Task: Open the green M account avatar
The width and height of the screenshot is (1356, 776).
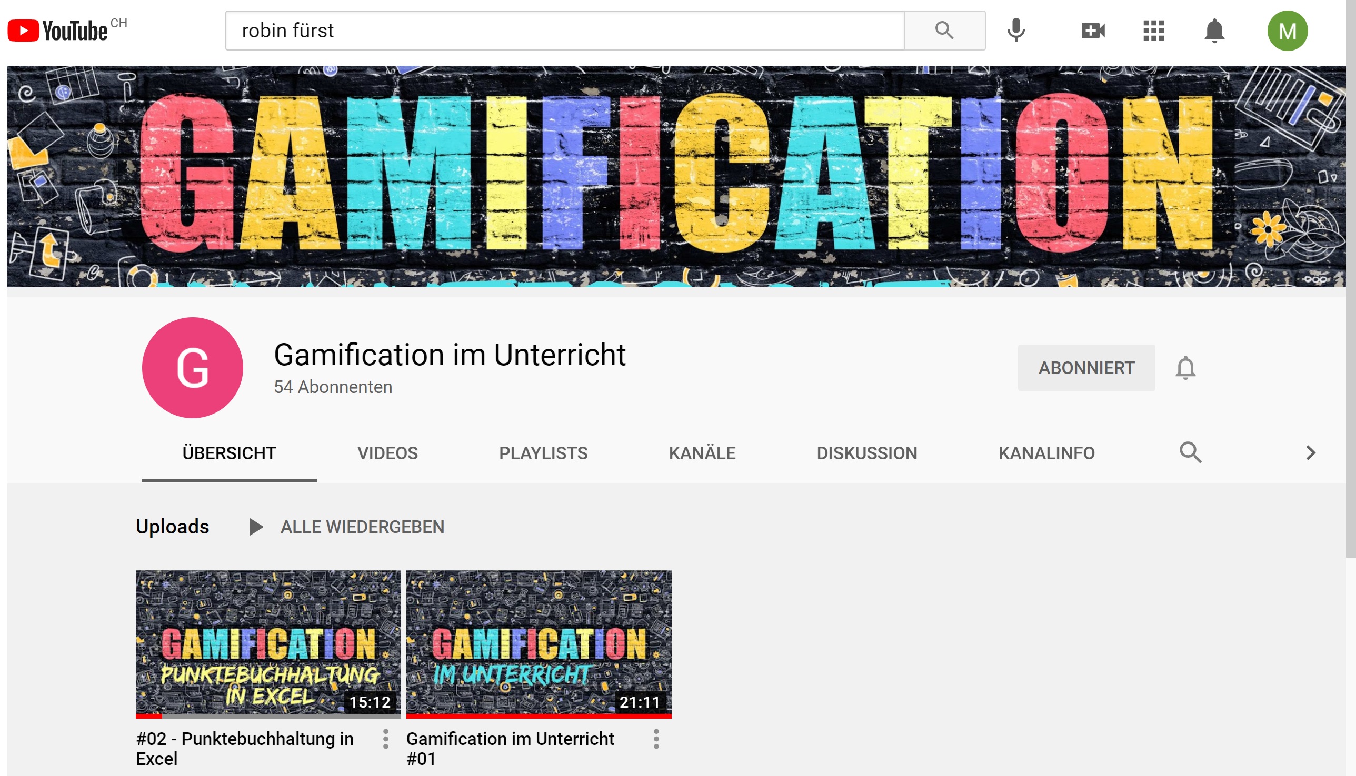Action: coord(1287,31)
